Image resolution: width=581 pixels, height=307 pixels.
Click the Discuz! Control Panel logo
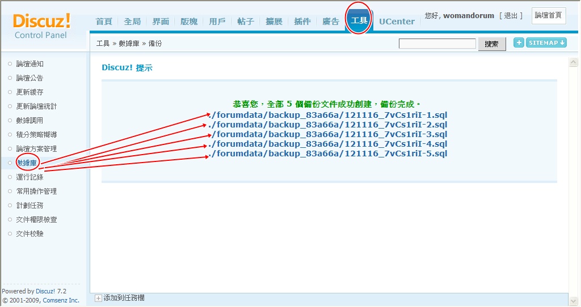tap(41, 26)
